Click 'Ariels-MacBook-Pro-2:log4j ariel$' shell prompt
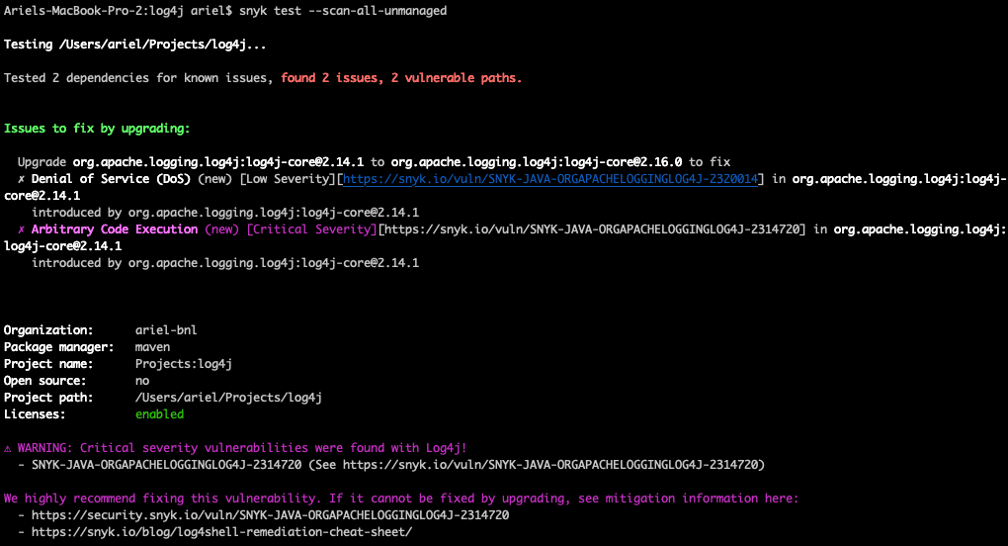This screenshot has width=1008, height=546. (119, 11)
